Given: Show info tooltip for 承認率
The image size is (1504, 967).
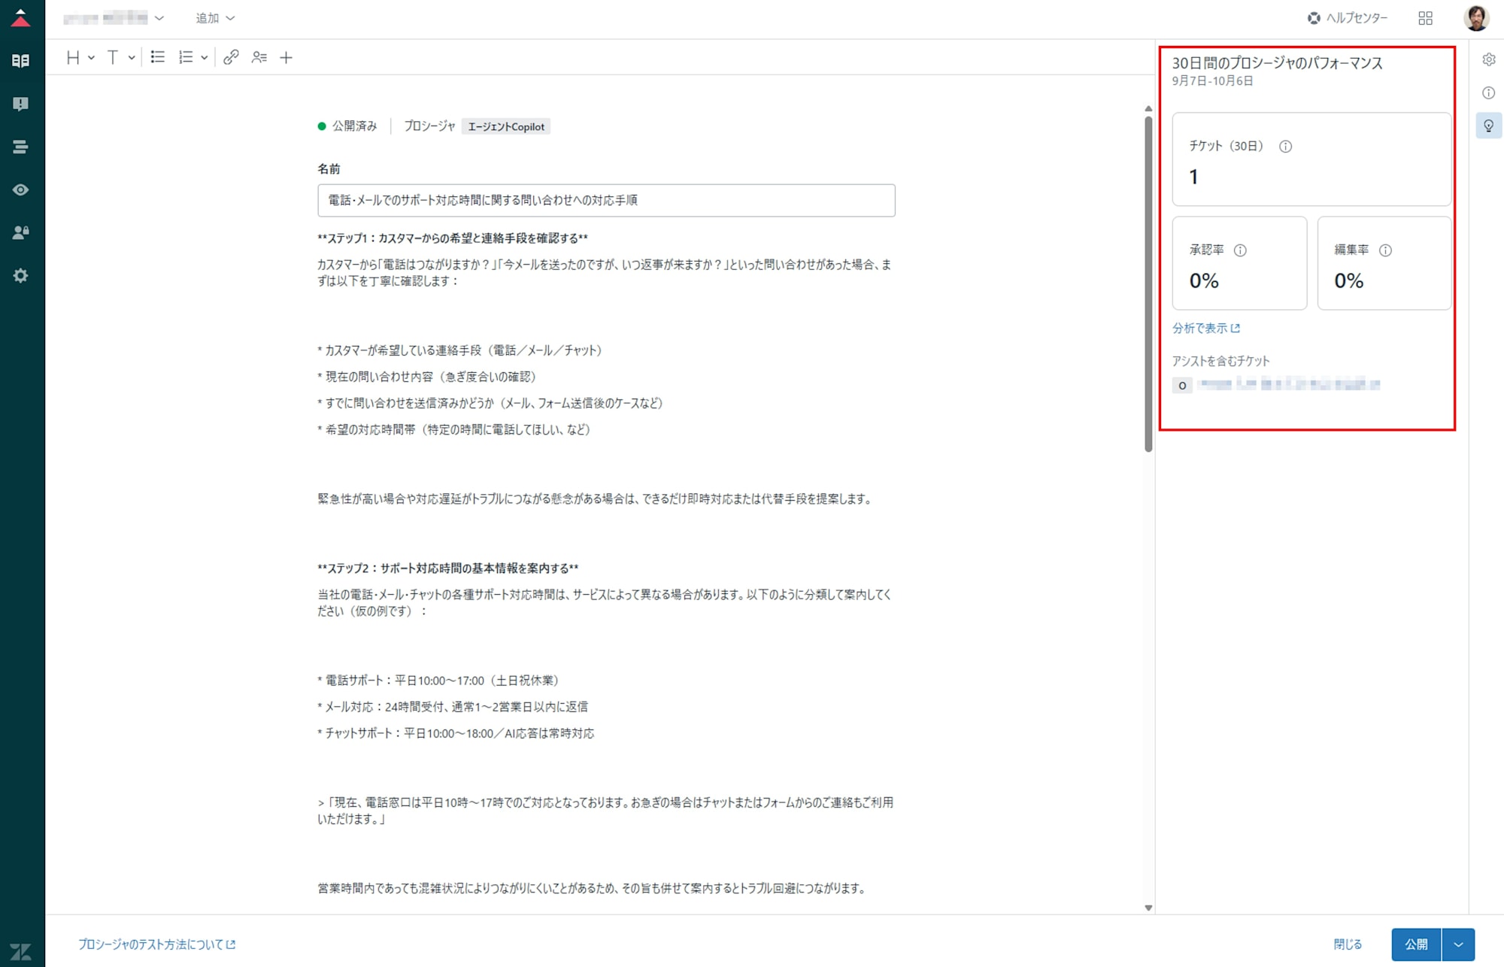Looking at the screenshot, I should 1240,250.
